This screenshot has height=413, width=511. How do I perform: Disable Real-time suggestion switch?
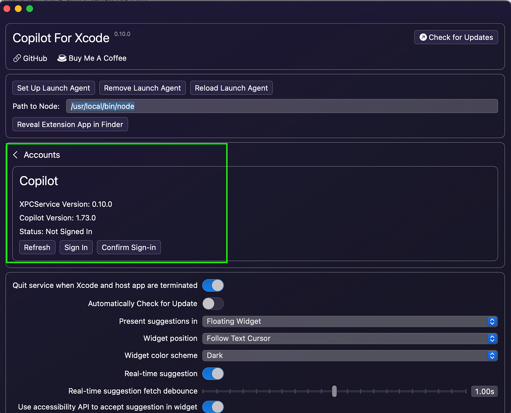click(213, 374)
